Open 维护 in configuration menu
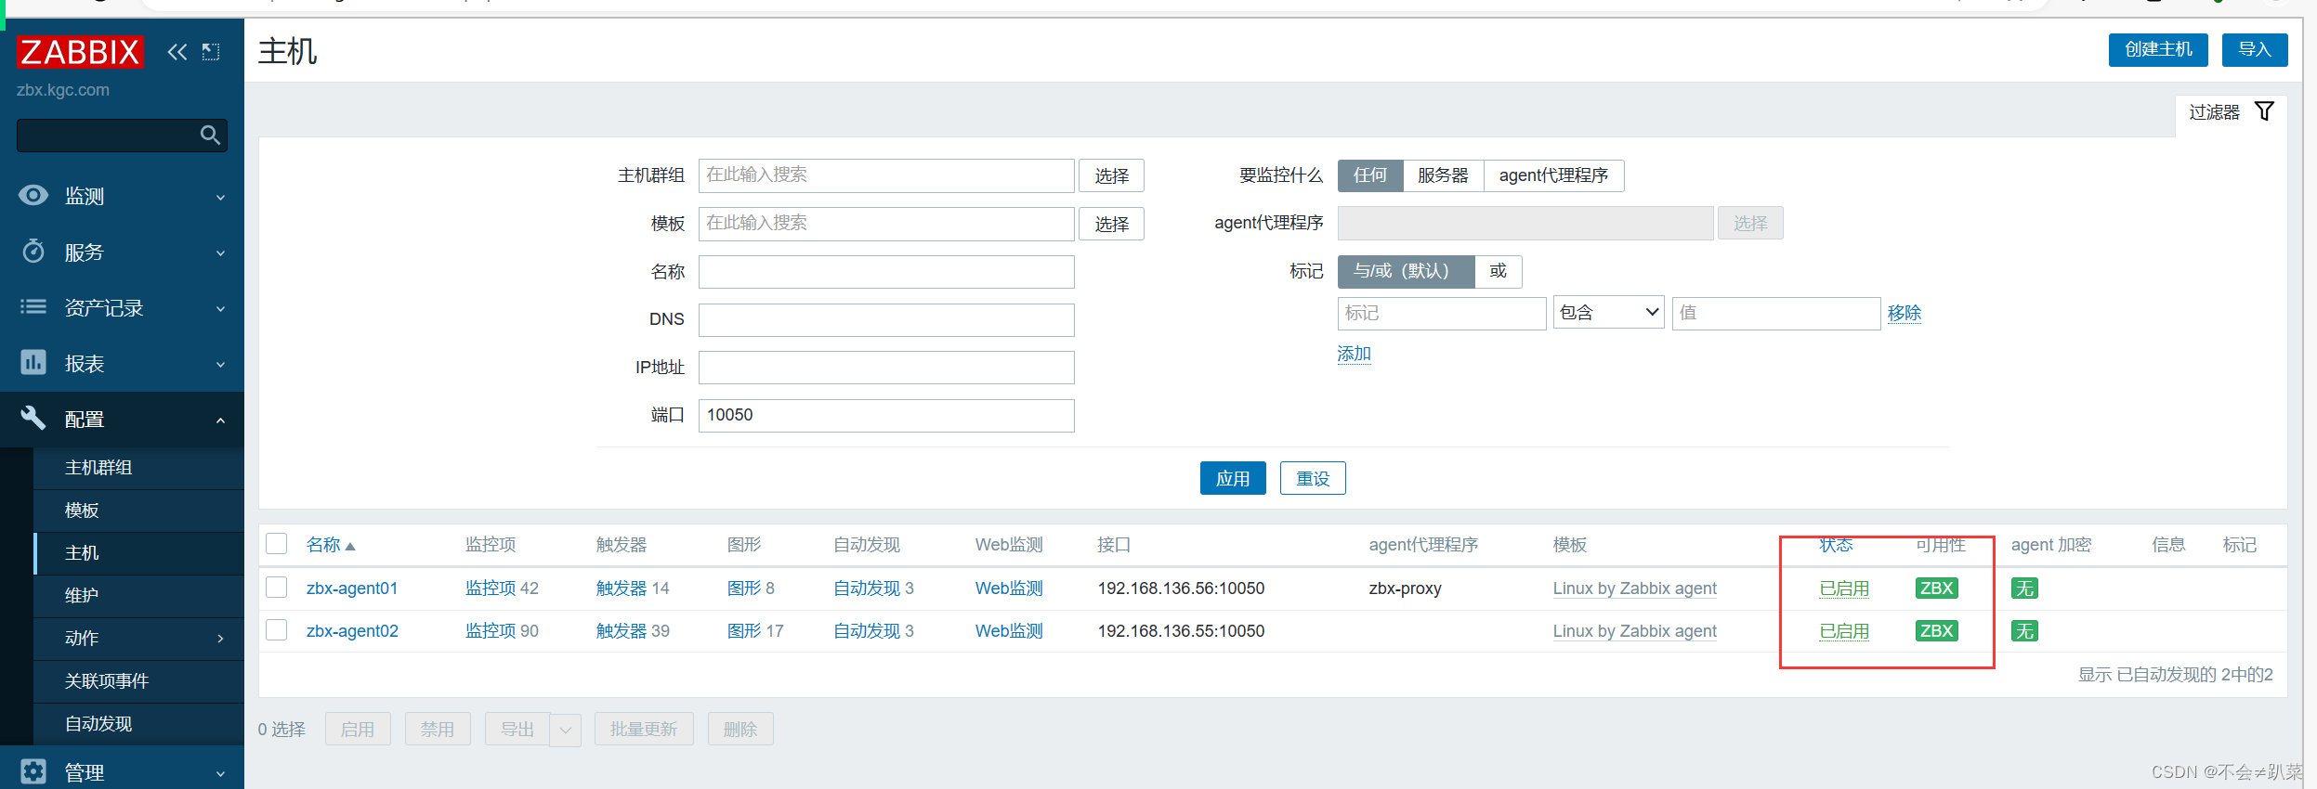 click(x=82, y=596)
